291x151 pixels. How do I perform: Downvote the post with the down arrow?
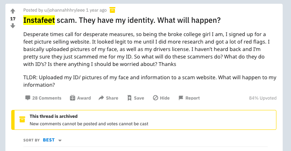pyautogui.click(x=12, y=26)
